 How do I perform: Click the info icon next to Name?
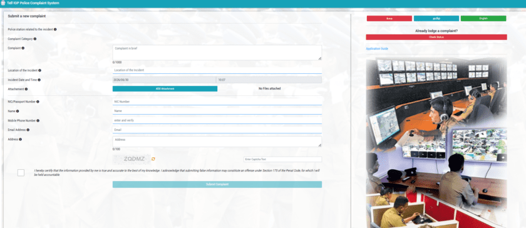(18, 111)
